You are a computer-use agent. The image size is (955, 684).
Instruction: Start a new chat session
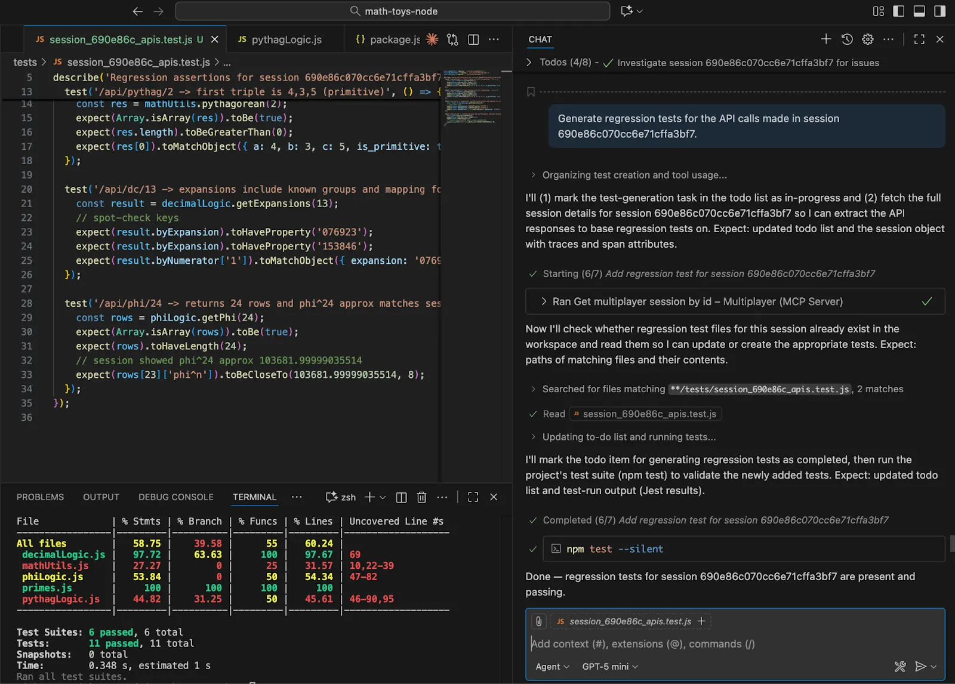coord(825,39)
